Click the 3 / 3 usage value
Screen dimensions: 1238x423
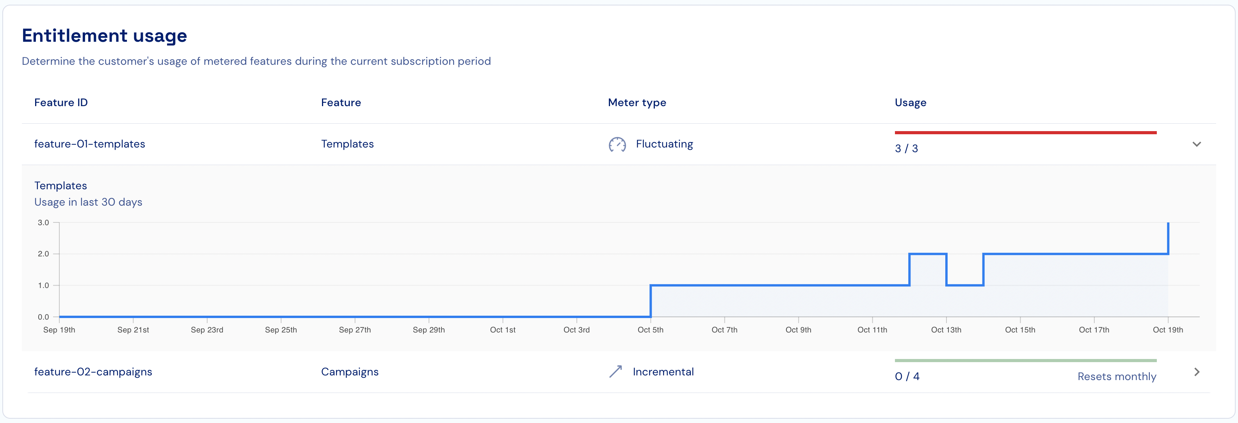[x=906, y=149]
